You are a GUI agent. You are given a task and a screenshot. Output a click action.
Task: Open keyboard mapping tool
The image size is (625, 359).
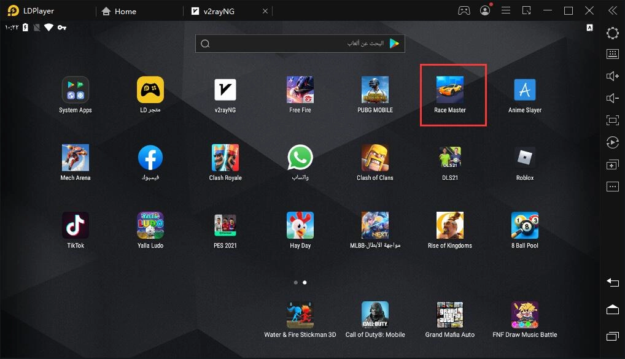pyautogui.click(x=613, y=54)
